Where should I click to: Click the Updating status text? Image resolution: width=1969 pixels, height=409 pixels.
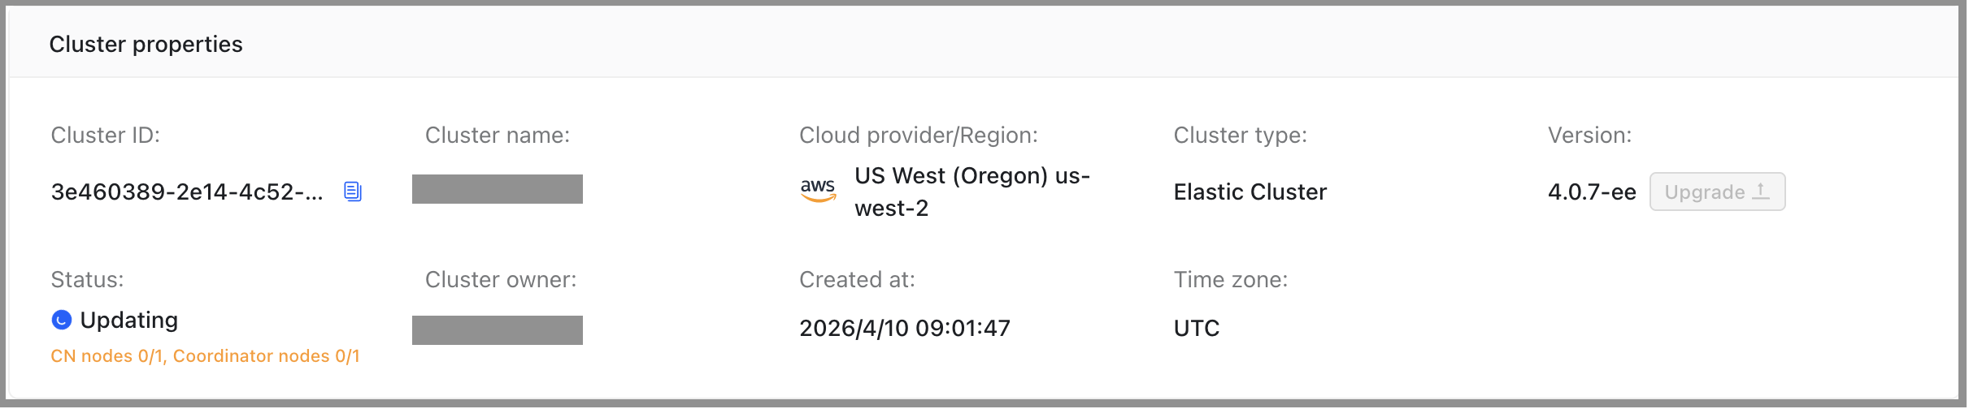(129, 321)
